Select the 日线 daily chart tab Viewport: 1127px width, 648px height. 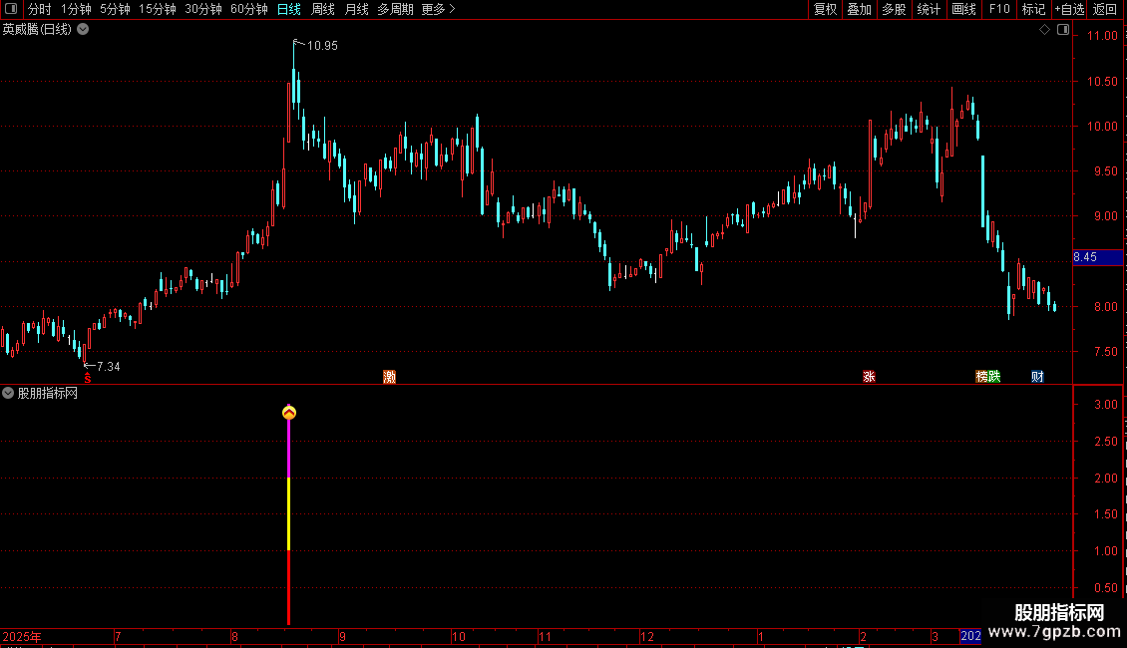(x=289, y=9)
